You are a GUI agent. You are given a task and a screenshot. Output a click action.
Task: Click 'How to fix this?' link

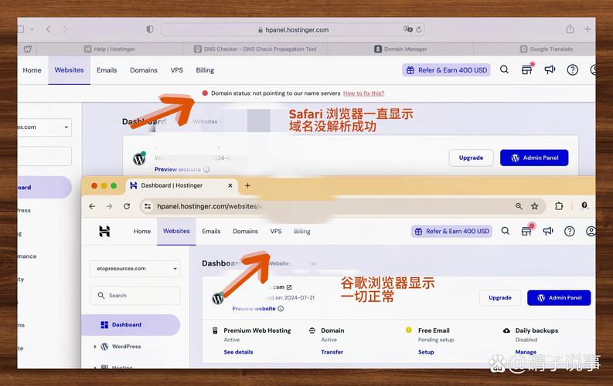pyautogui.click(x=363, y=93)
